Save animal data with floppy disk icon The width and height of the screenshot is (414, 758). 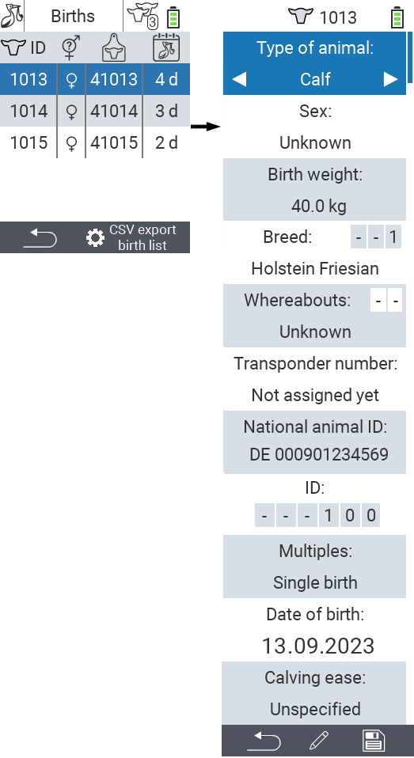(373, 741)
